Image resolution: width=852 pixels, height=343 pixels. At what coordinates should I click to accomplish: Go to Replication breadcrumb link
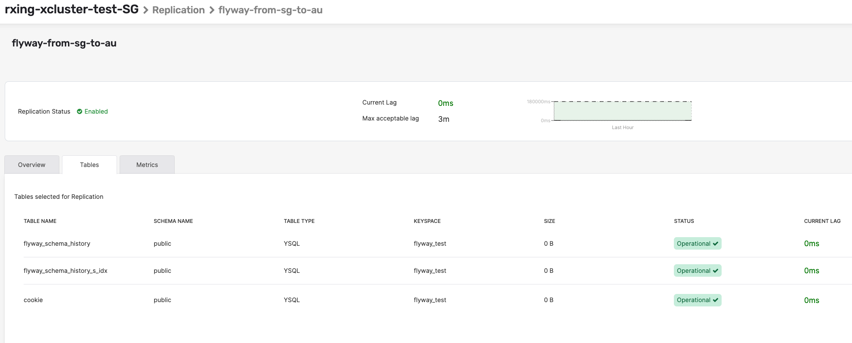tap(179, 10)
